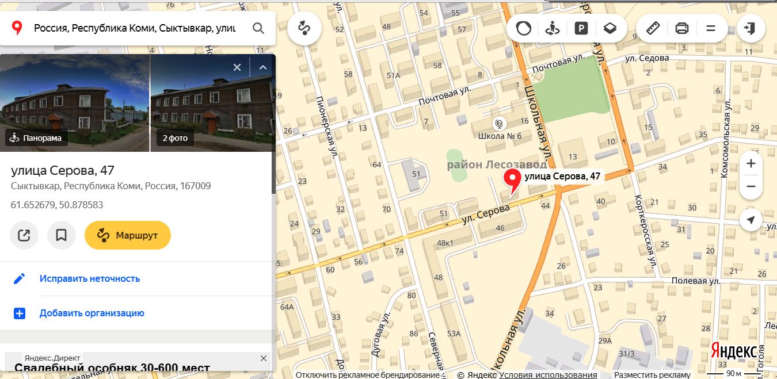Click the red Yandex pin logo in search bar
Image resolution: width=777 pixels, height=379 pixels.
pos(18,28)
